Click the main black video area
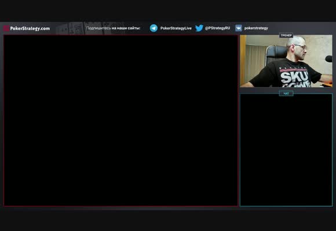 121,121
